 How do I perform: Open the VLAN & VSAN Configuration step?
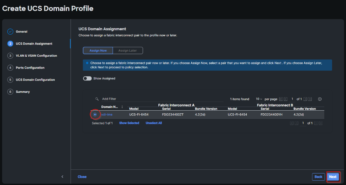tap(36, 56)
